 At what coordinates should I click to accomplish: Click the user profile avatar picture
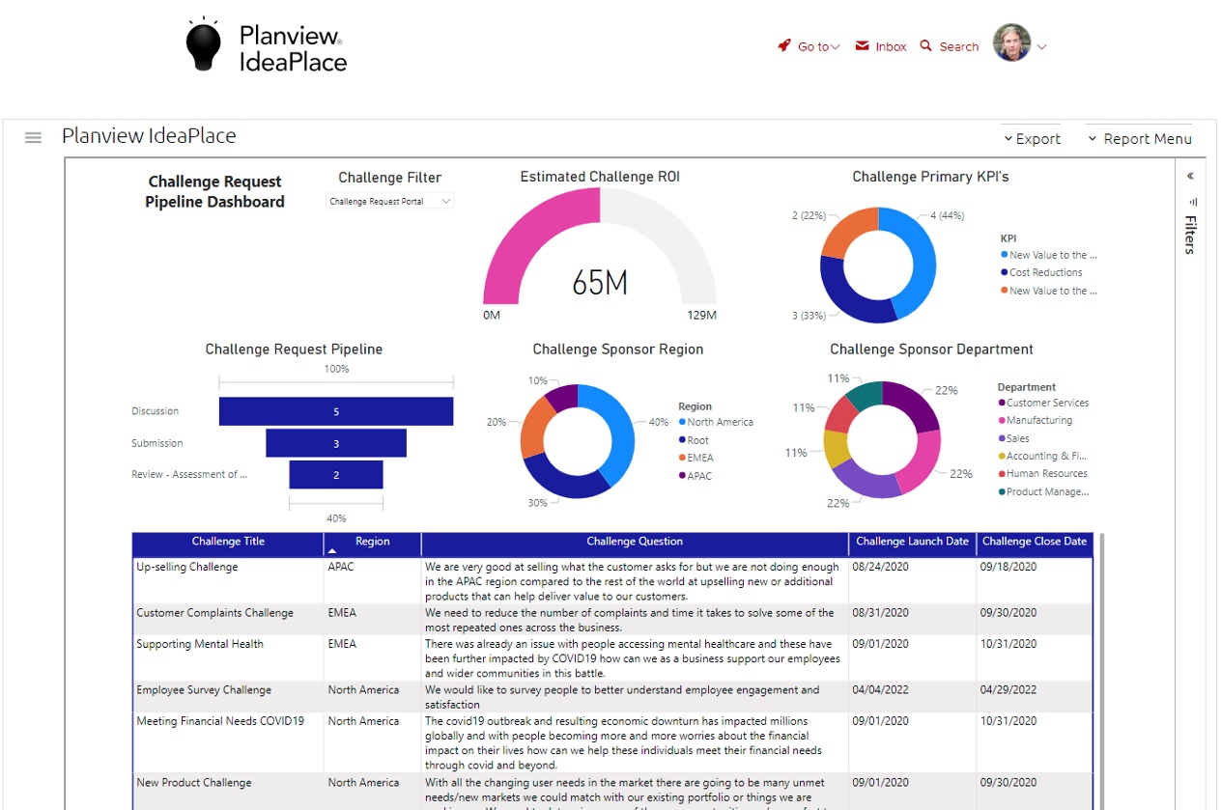pyautogui.click(x=1012, y=43)
